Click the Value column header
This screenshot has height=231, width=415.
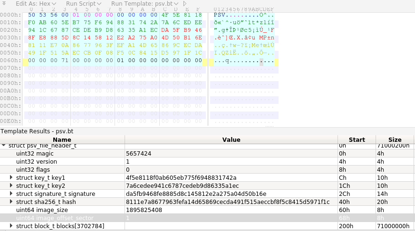click(231, 139)
